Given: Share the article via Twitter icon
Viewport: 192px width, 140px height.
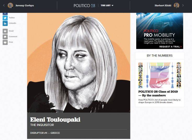Looking at the screenshot, I should pos(5,18).
